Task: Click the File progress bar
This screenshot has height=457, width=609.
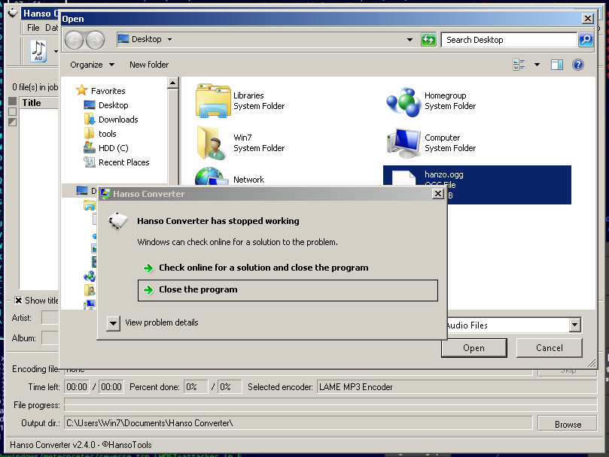Action: [x=330, y=404]
